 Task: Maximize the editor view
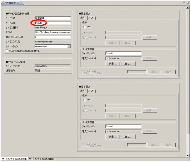coord(188,2)
